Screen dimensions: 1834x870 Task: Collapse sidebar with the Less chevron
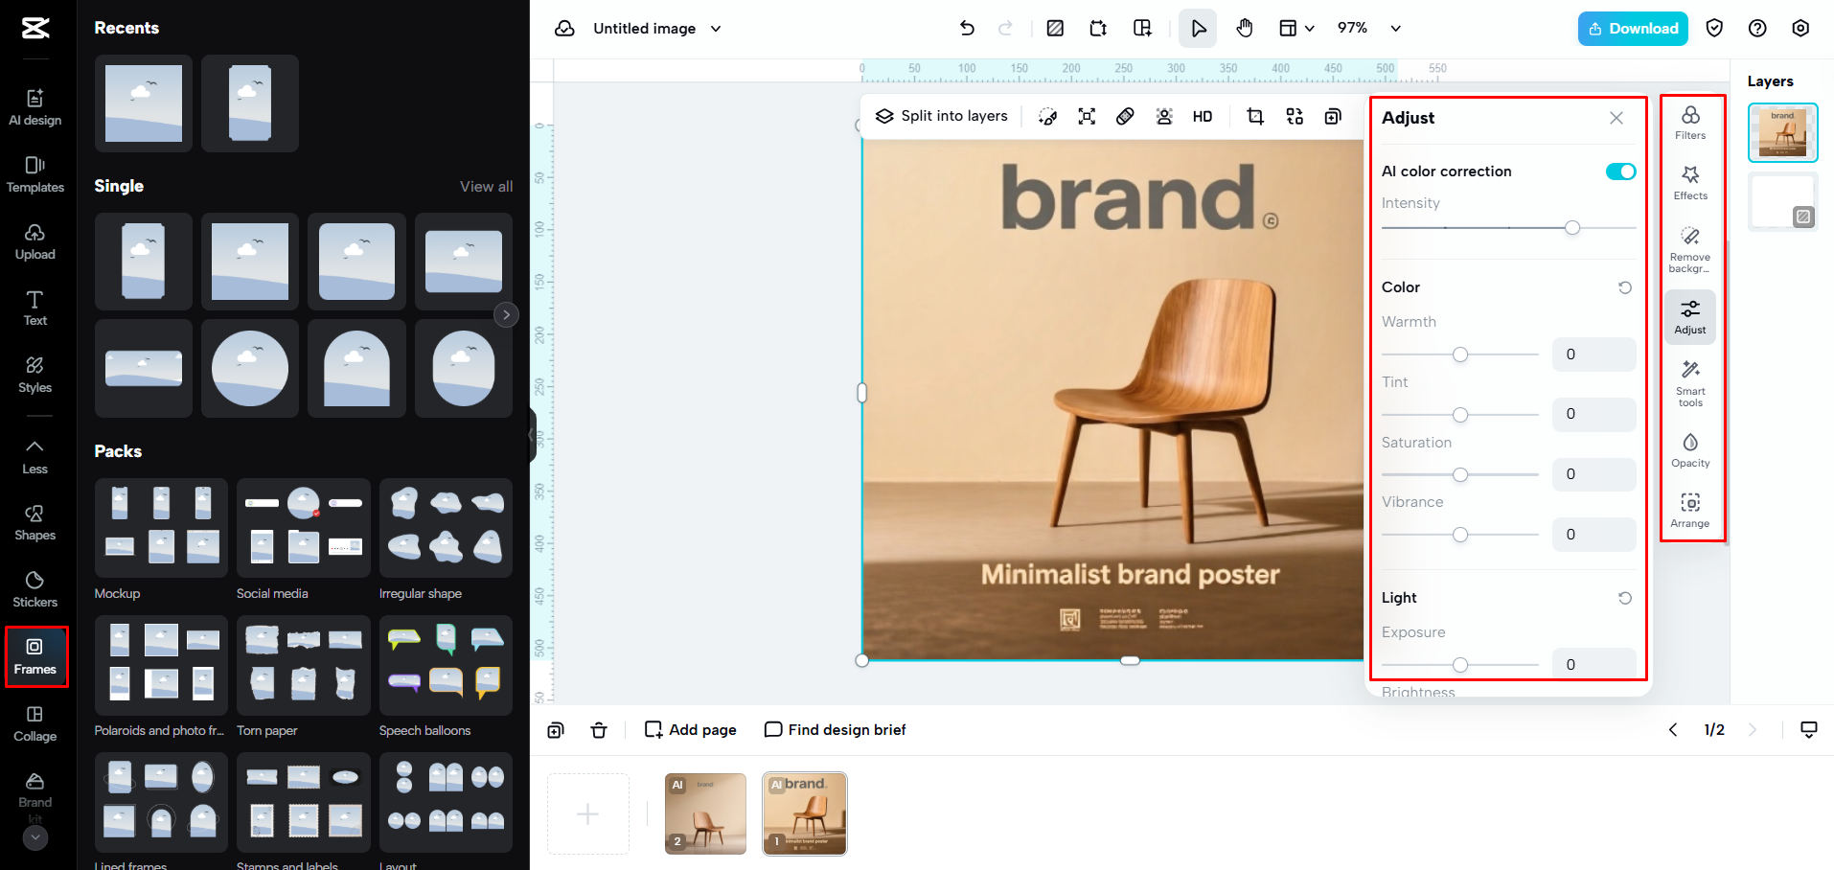tap(35, 457)
